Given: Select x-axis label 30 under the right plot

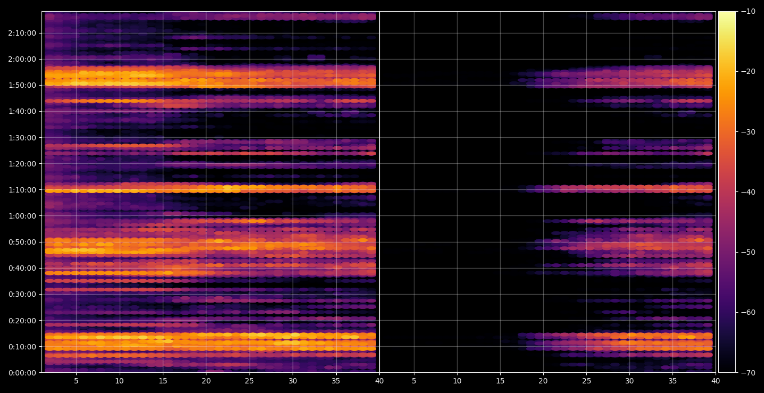Looking at the screenshot, I should click(629, 381).
